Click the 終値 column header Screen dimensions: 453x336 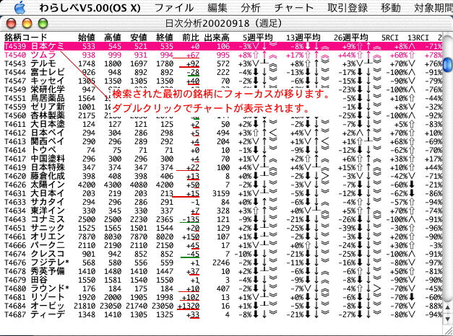(165, 37)
